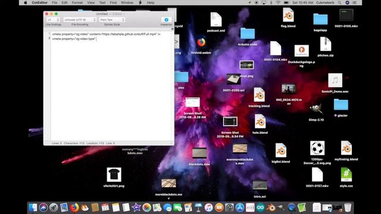
Task: Open the Format menu
Action: click(x=77, y=2)
